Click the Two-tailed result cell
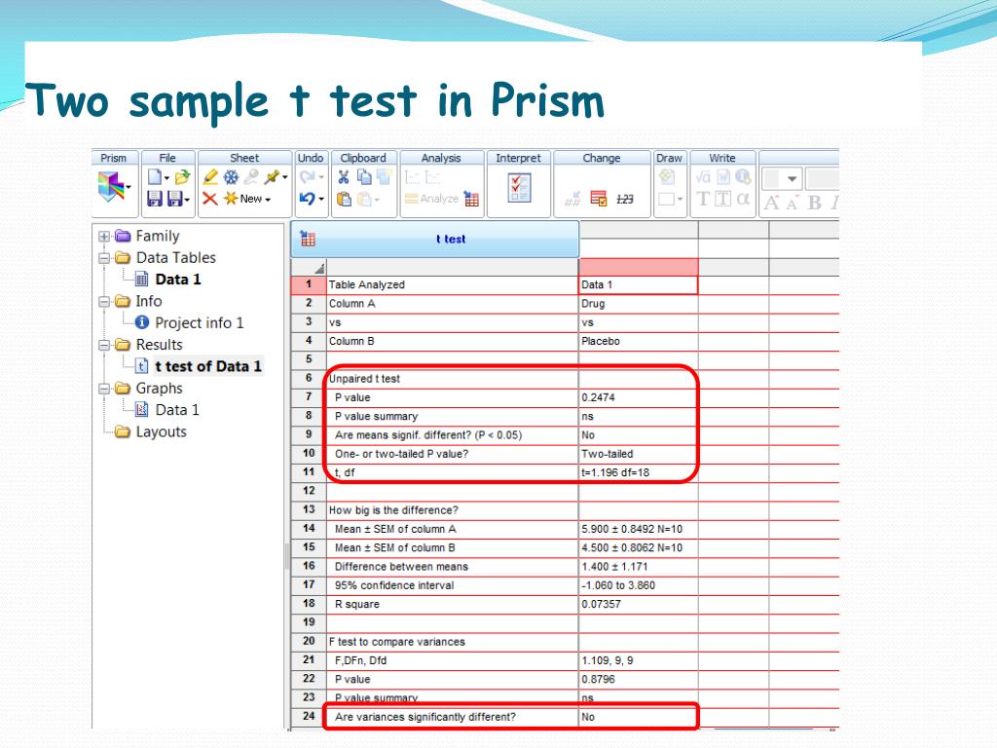This screenshot has width=997, height=748. (639, 454)
